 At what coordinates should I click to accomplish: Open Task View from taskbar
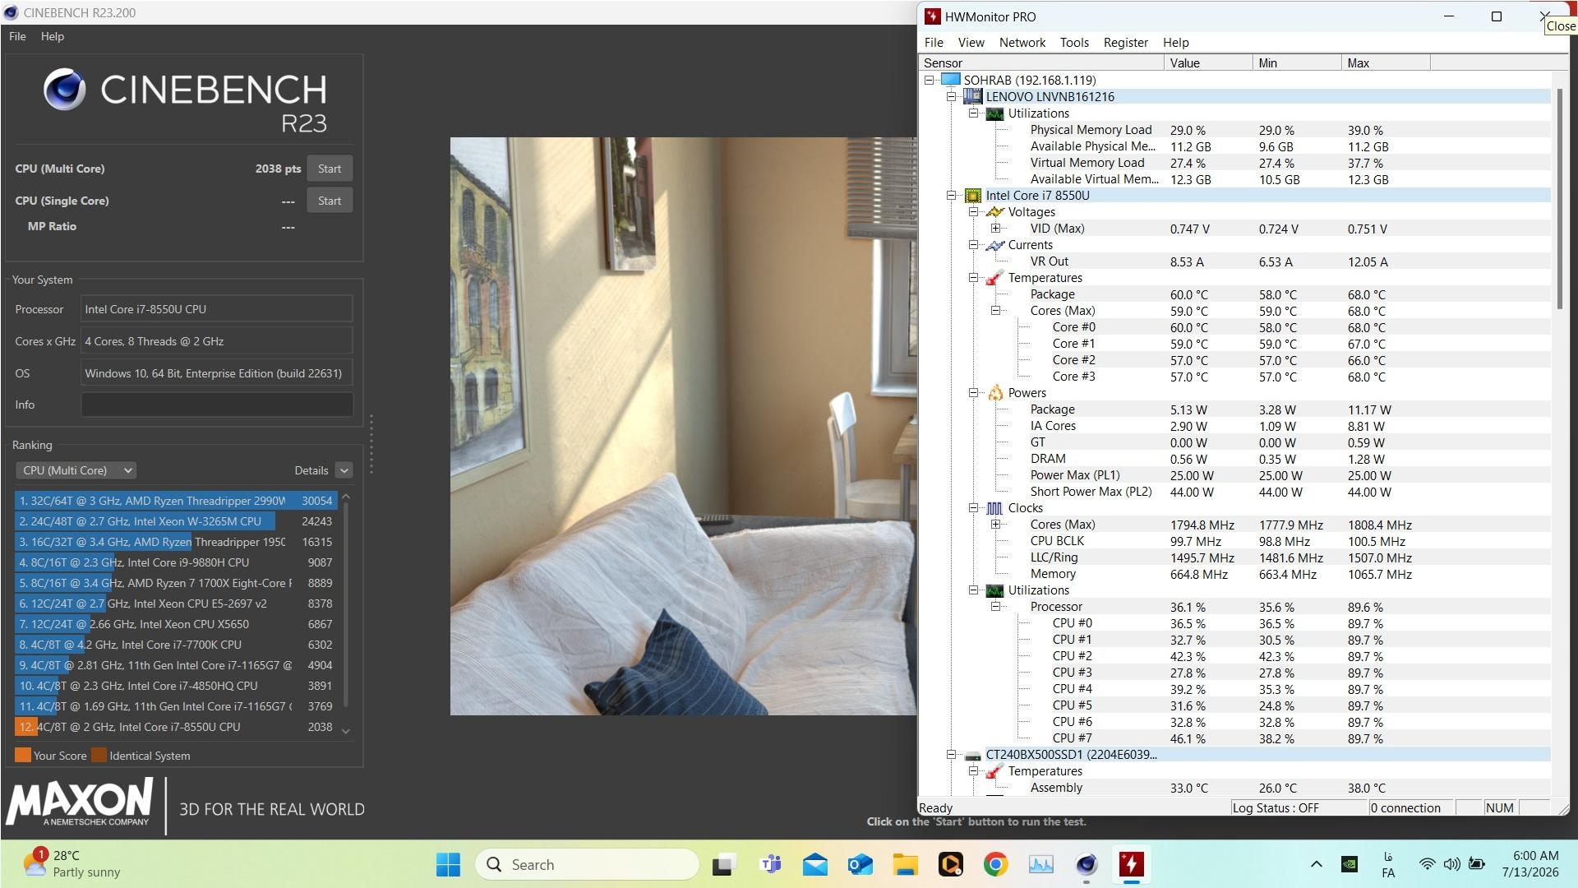[x=723, y=864]
